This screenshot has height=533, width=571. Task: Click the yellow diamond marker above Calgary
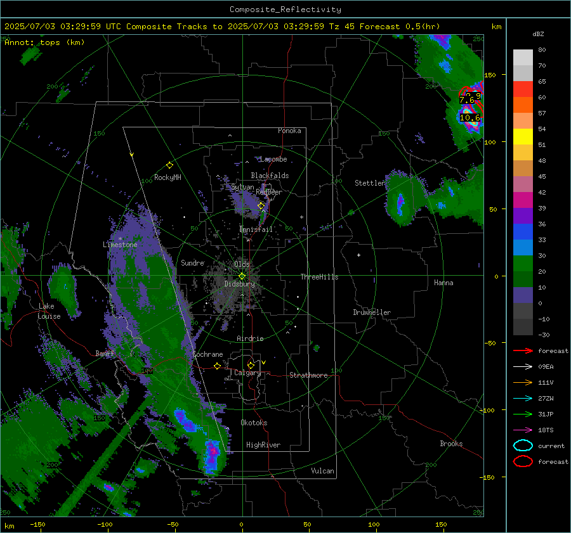coord(251,365)
